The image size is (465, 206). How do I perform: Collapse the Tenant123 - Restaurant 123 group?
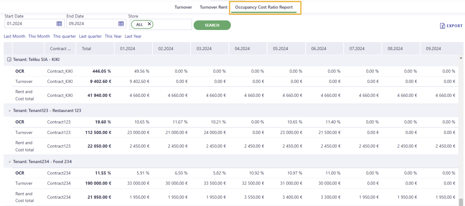[9, 111]
